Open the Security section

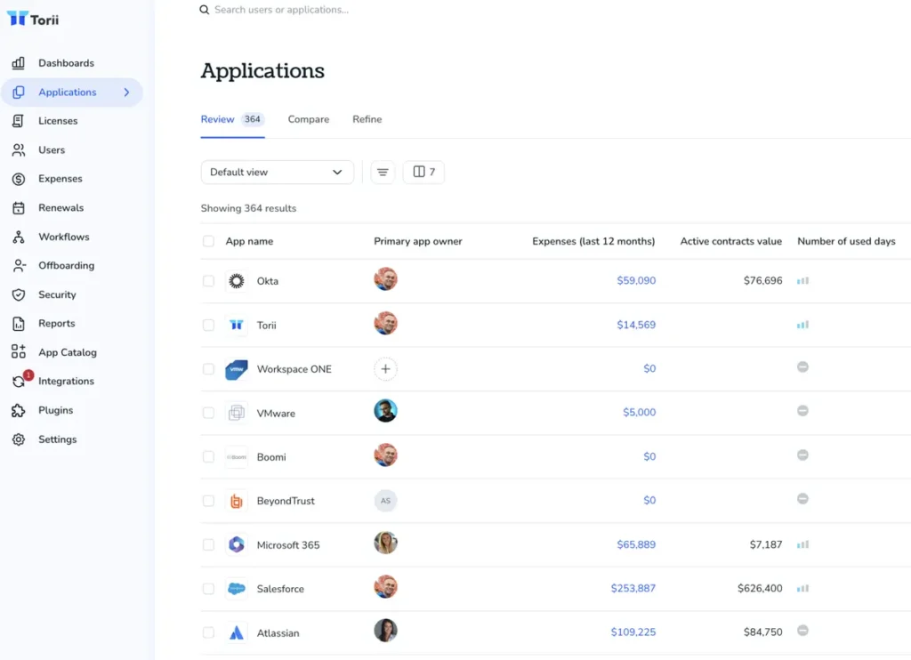pos(57,294)
